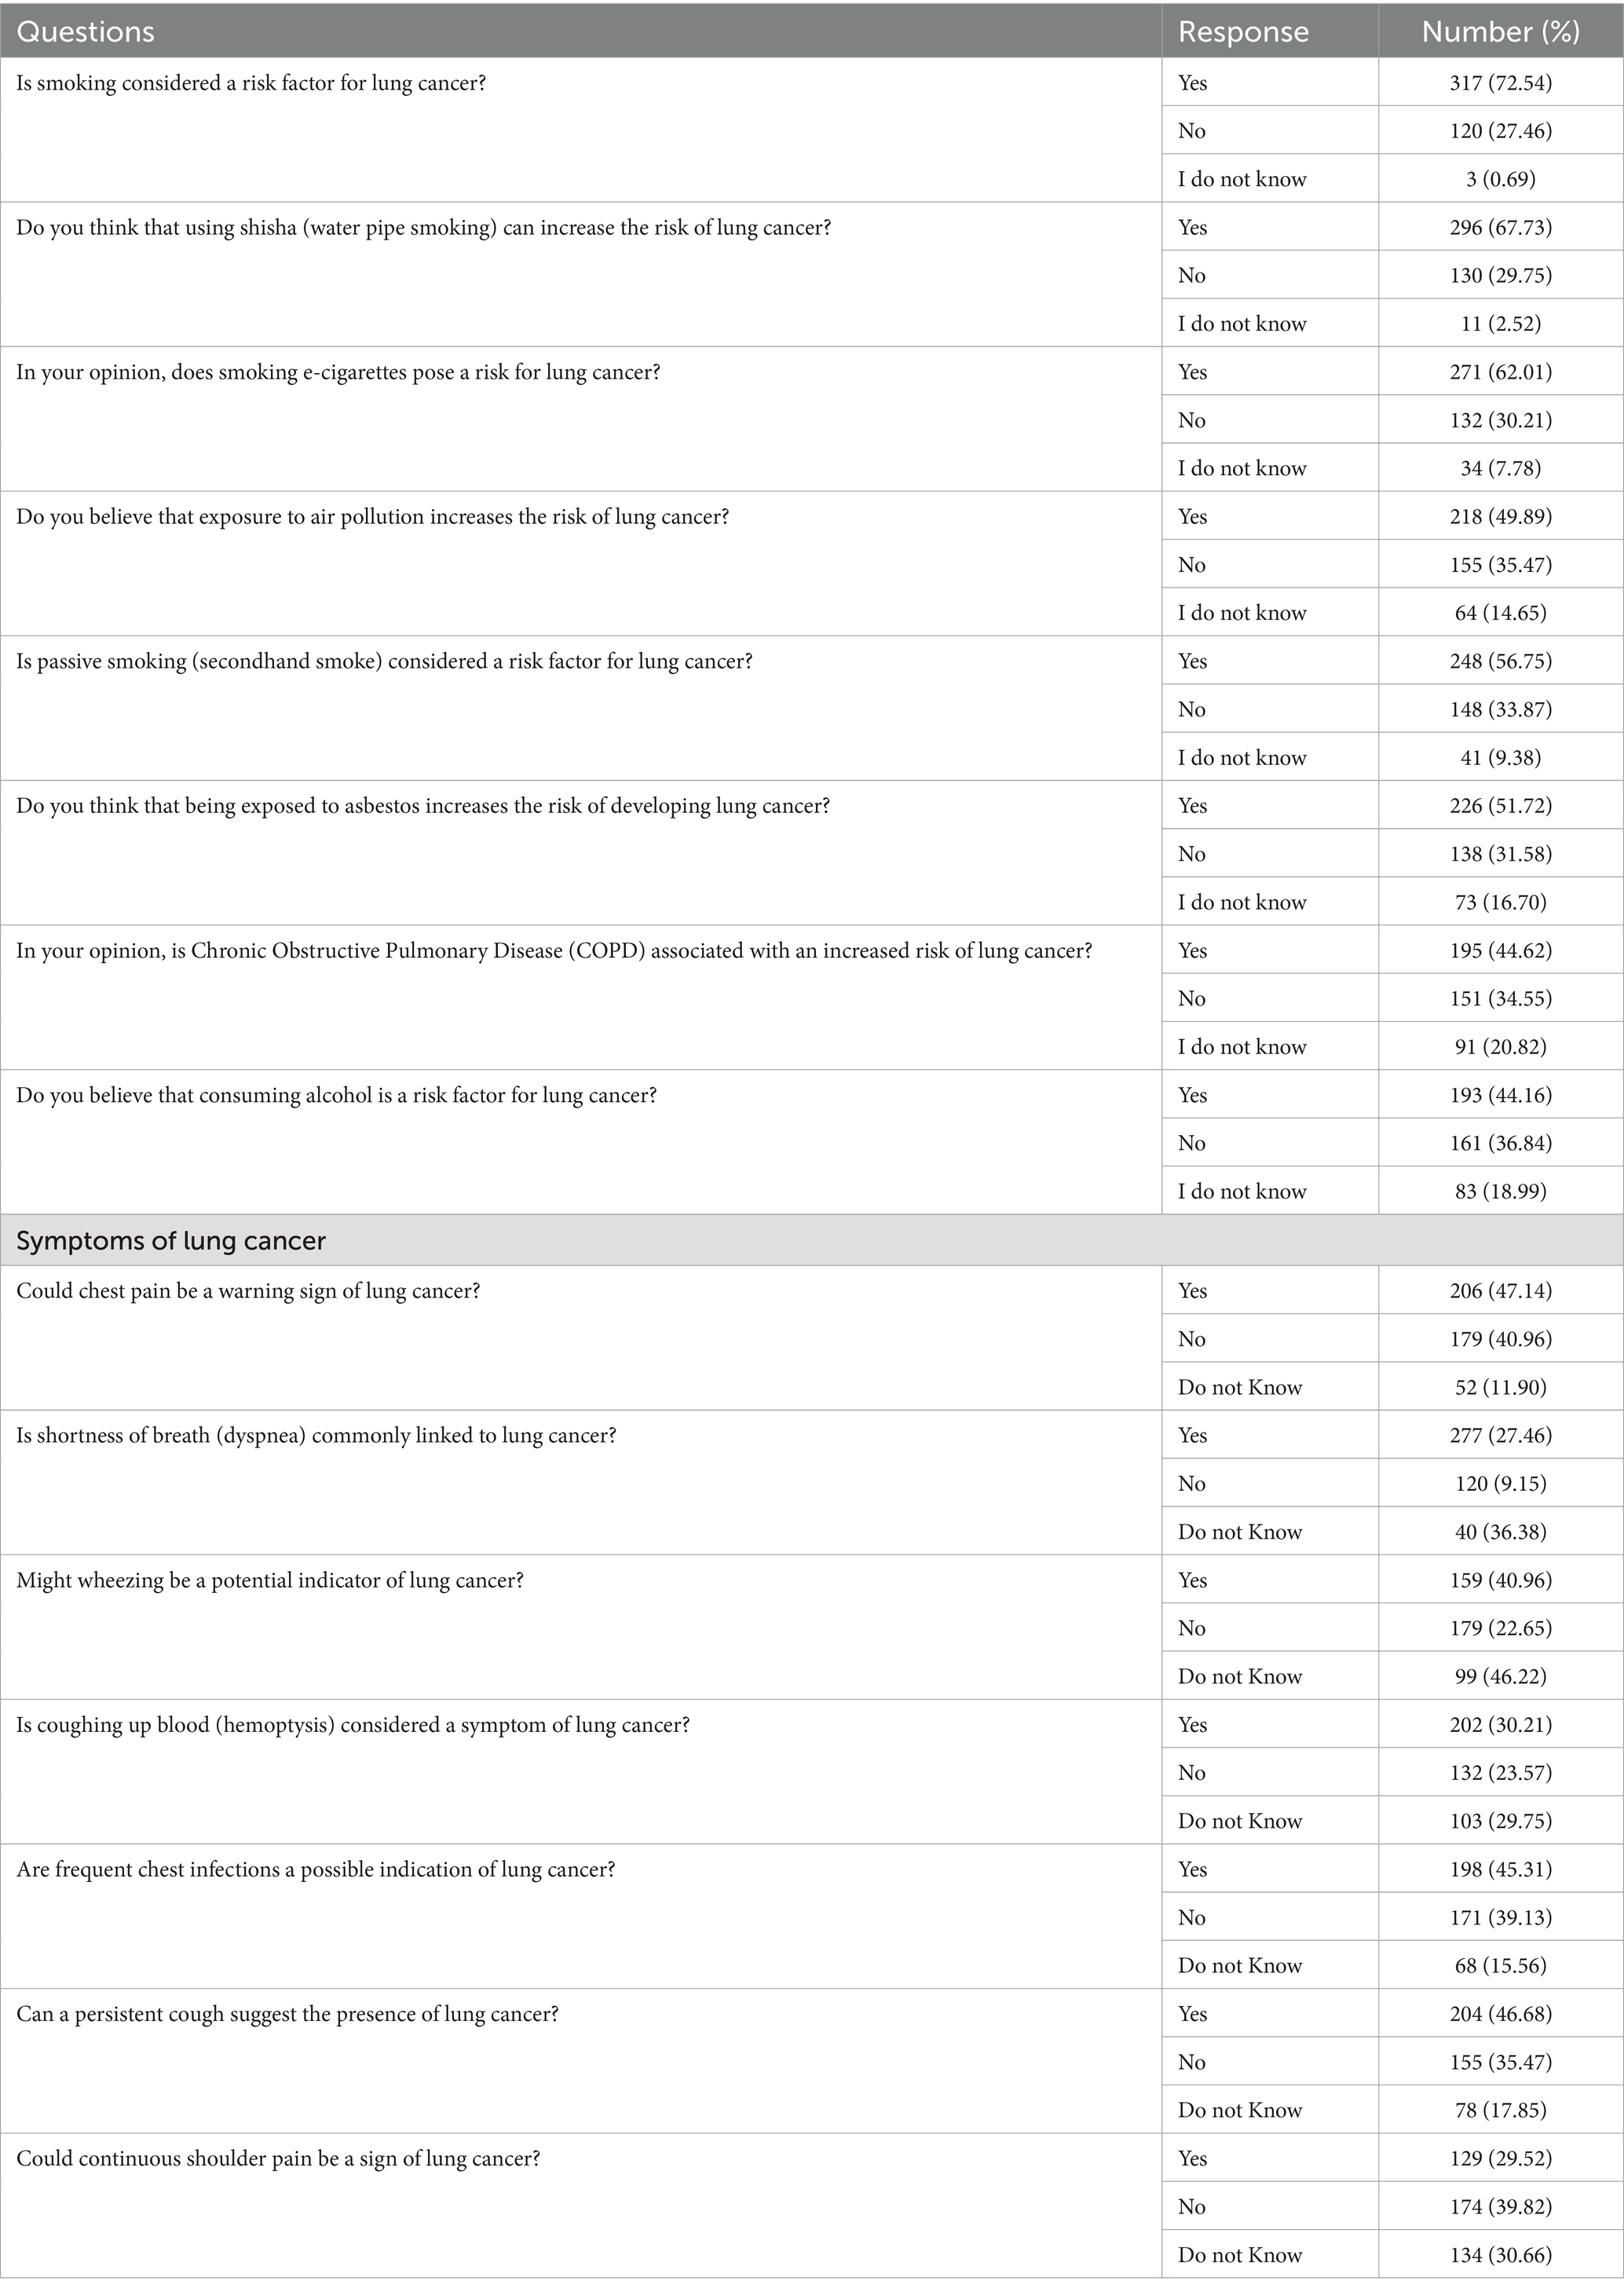This screenshot has height=2292, width=1624.
Task: Click the shisha water pipe question
Action: [423, 228]
